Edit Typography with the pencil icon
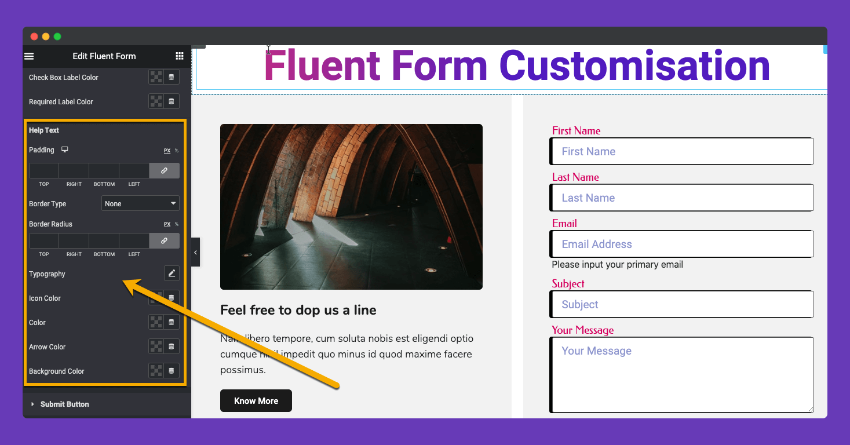Screen dimensions: 850x445 pos(172,273)
